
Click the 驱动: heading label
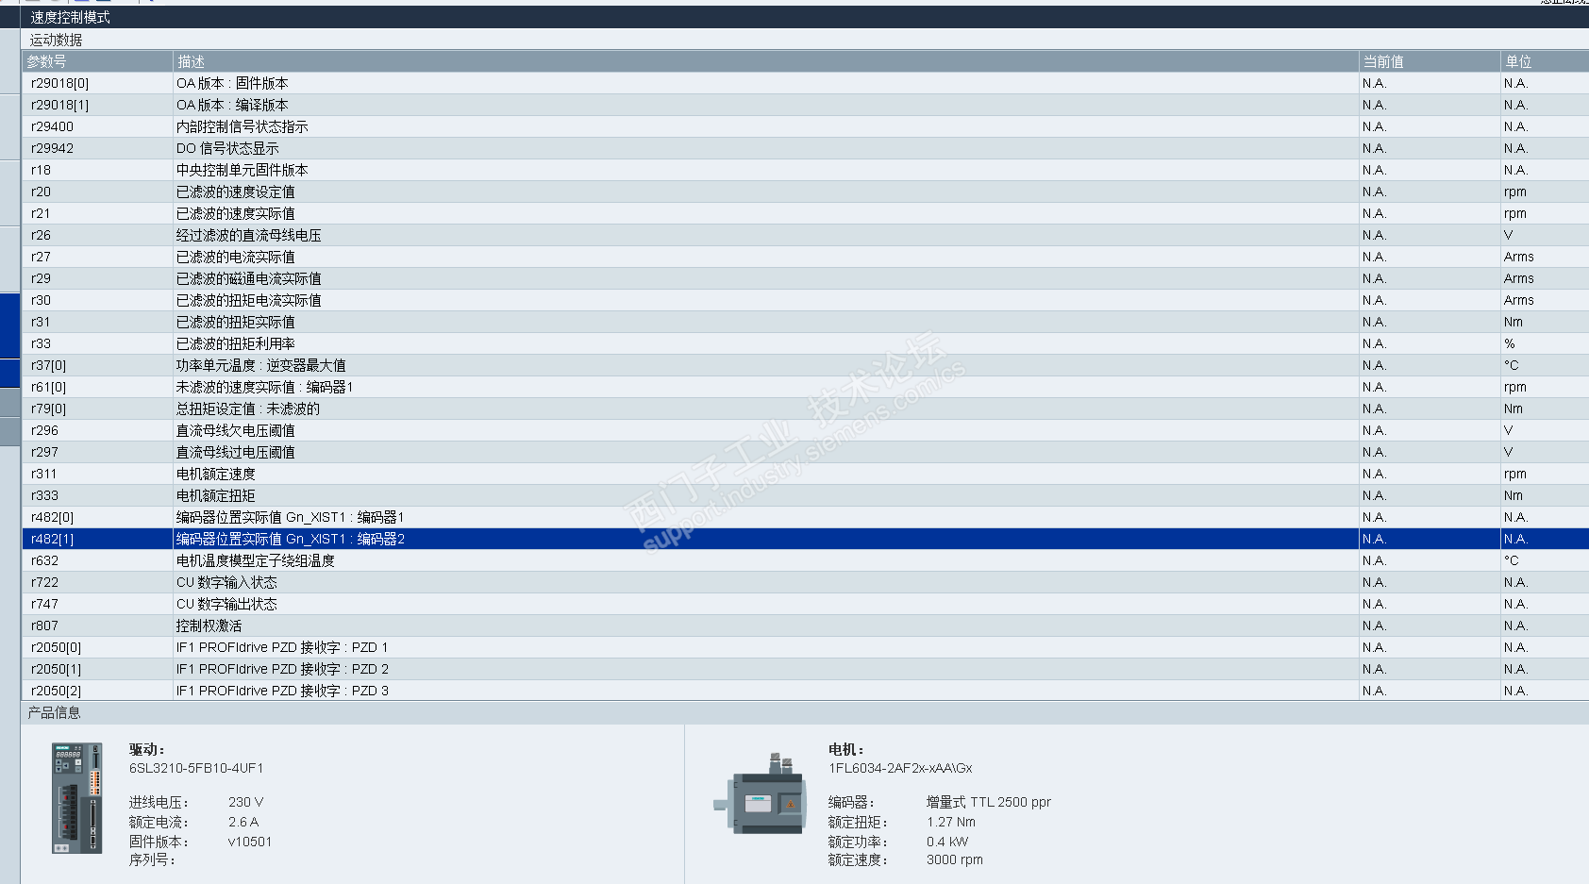147,749
